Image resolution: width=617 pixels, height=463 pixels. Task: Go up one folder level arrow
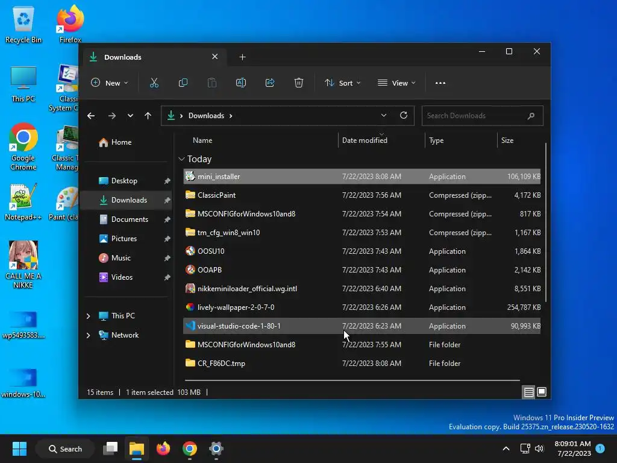(x=148, y=116)
